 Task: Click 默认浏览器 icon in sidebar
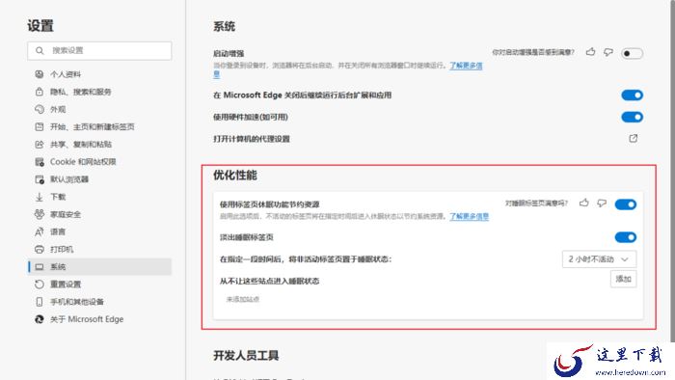click(40, 179)
